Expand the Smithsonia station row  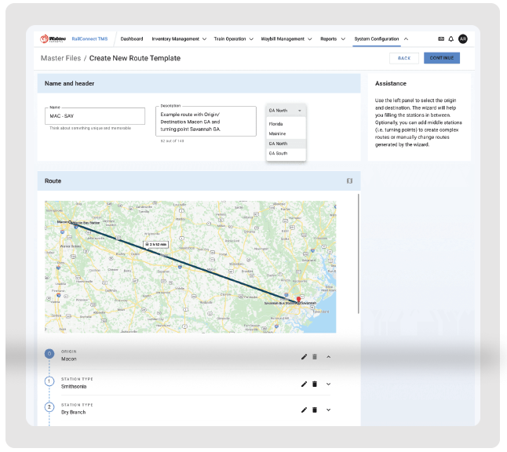[x=328, y=384]
